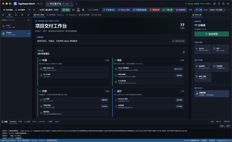Open the three-dot more menu in toolbar
Image resolution: width=232 pixels, height=142 pixels.
tap(228, 10)
